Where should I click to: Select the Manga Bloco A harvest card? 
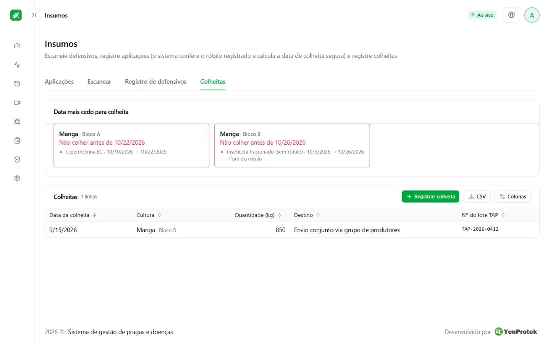131,145
